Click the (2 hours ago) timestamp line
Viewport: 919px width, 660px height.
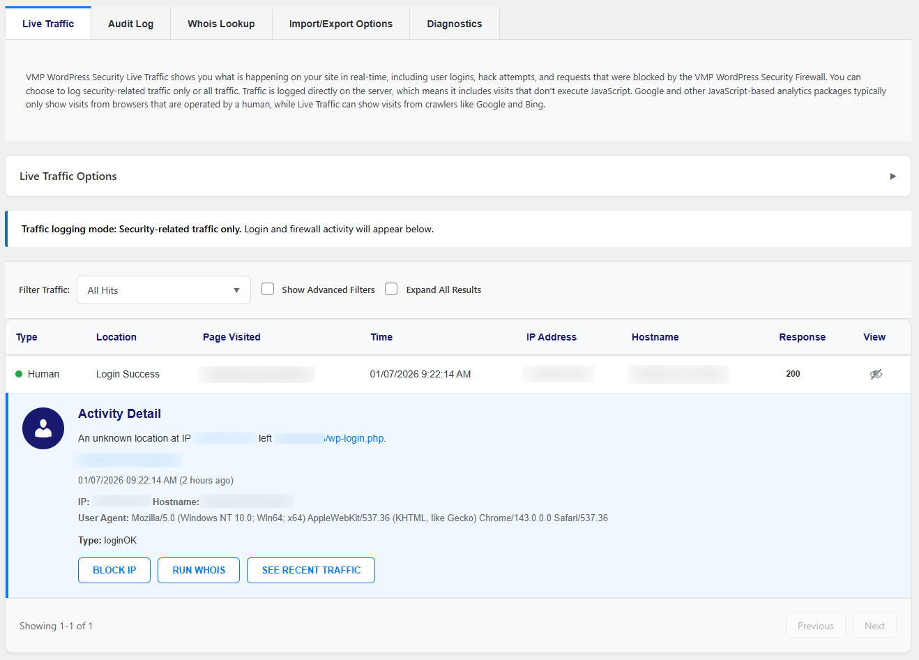pos(155,481)
